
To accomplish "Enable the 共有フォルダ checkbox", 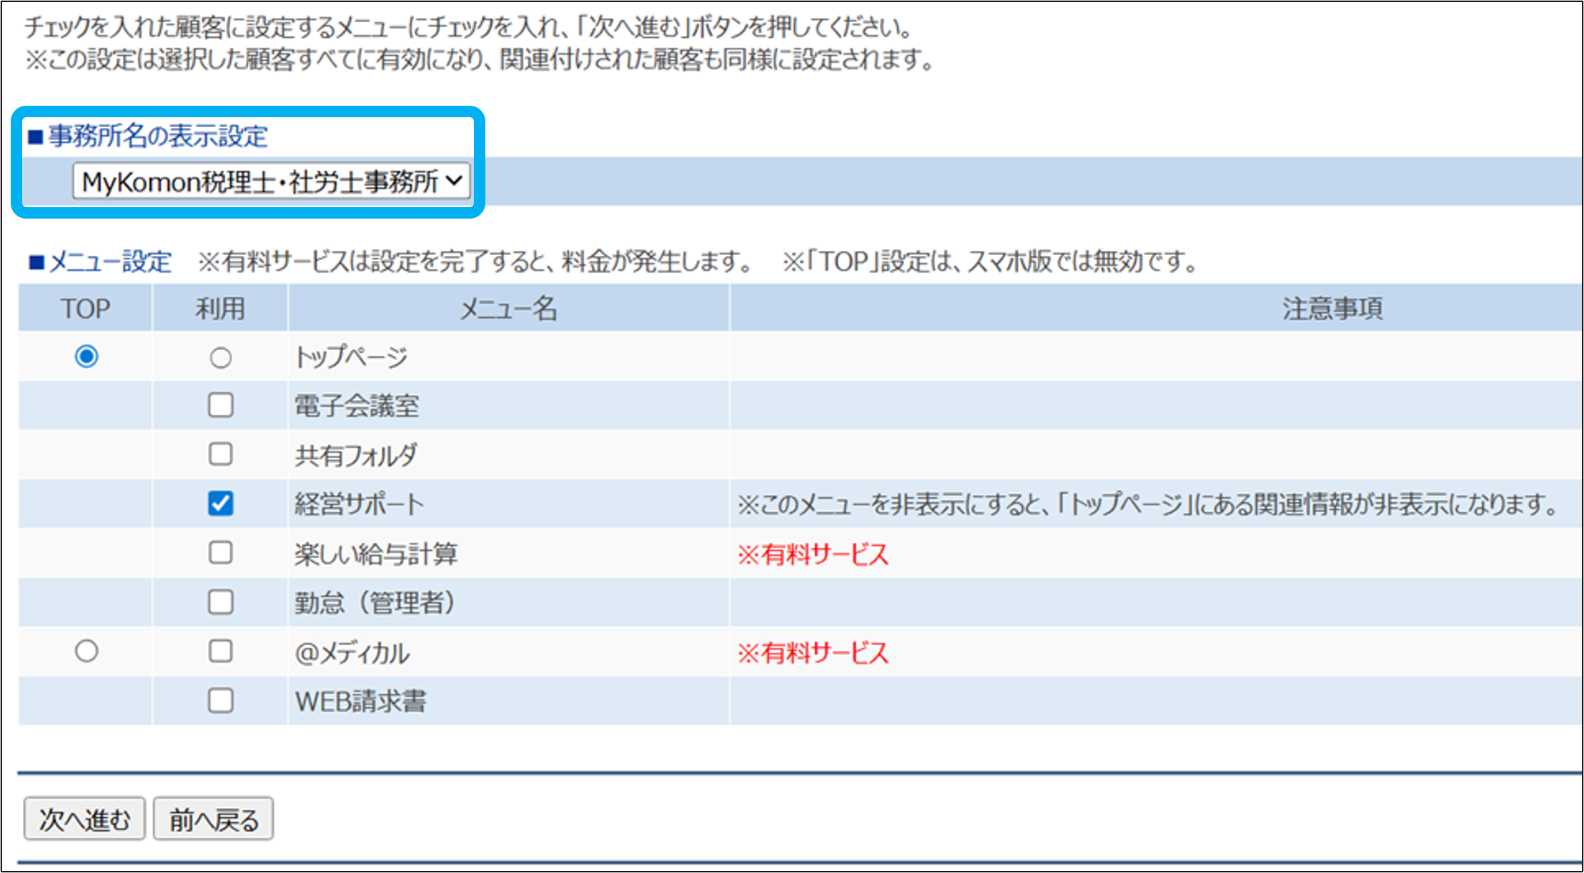I will pyautogui.click(x=220, y=454).
